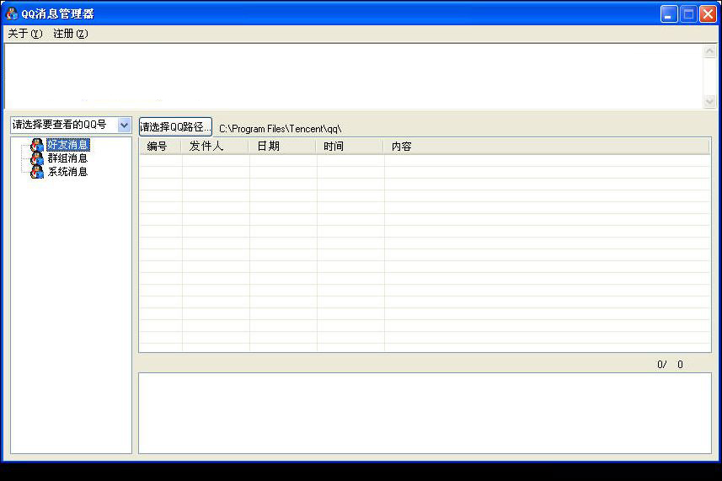Open the 注册(Z) menu
The image size is (722, 481).
tap(71, 34)
